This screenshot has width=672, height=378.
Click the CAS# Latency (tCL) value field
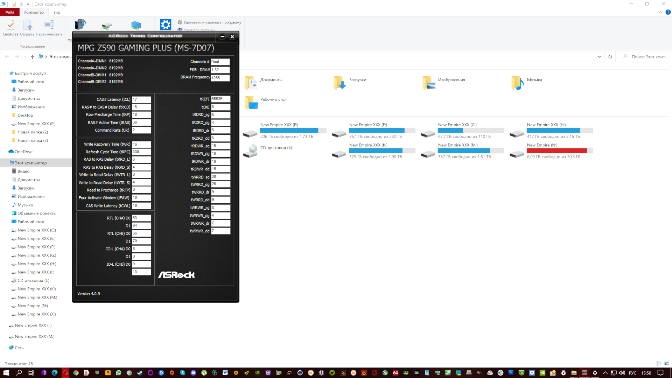[x=141, y=99]
